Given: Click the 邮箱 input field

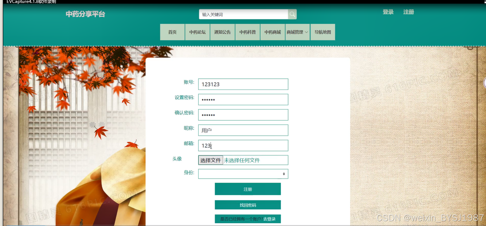Looking at the screenshot, I should pyautogui.click(x=243, y=146).
